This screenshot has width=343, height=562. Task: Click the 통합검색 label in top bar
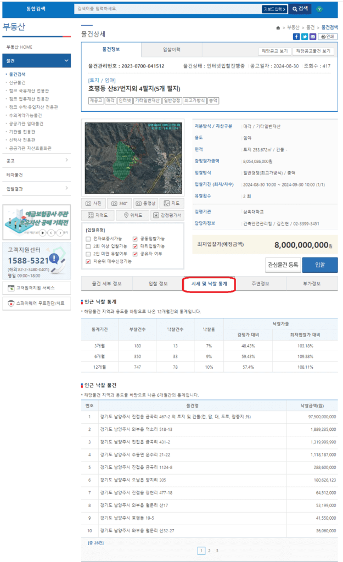pyautogui.click(x=36, y=9)
